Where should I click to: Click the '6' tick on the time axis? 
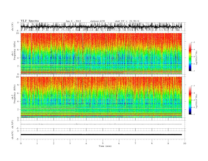pyautogui.click(x=119, y=143)
